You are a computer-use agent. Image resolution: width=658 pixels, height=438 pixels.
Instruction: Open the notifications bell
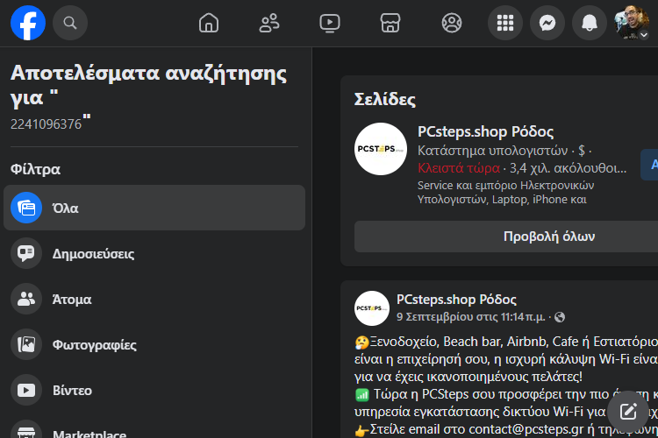pos(590,23)
